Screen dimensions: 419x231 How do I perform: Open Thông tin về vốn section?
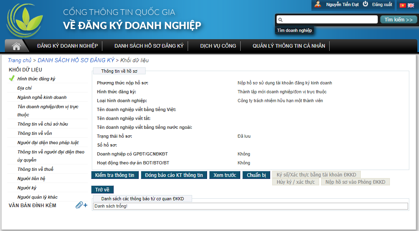point(34,133)
